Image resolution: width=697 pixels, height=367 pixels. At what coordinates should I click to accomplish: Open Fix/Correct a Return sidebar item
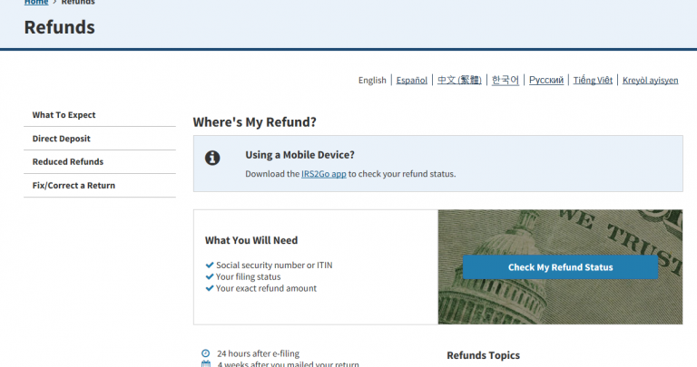click(x=74, y=186)
